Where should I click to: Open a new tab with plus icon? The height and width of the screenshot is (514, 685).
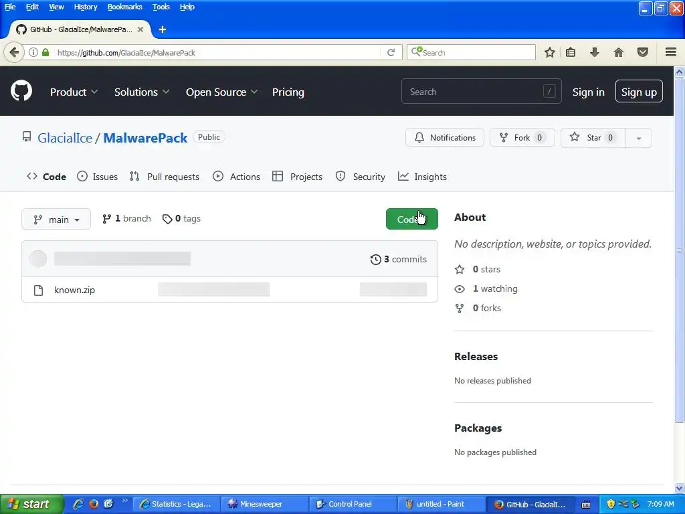coord(163,29)
